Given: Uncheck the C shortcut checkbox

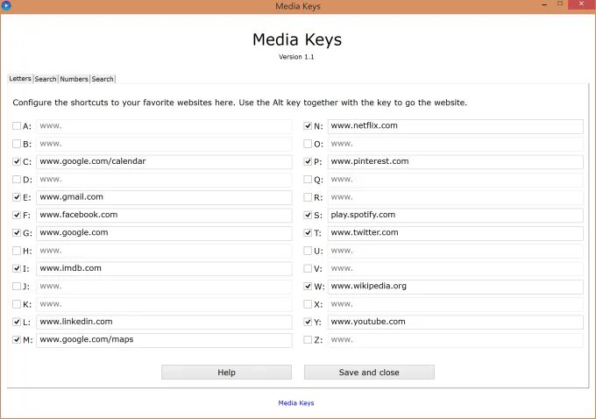Looking at the screenshot, I should [17, 161].
